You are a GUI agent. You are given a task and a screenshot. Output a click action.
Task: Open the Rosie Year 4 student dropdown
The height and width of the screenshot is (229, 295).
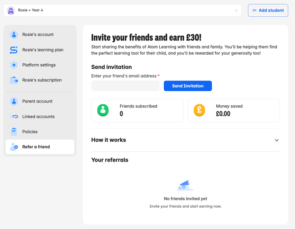point(122,11)
